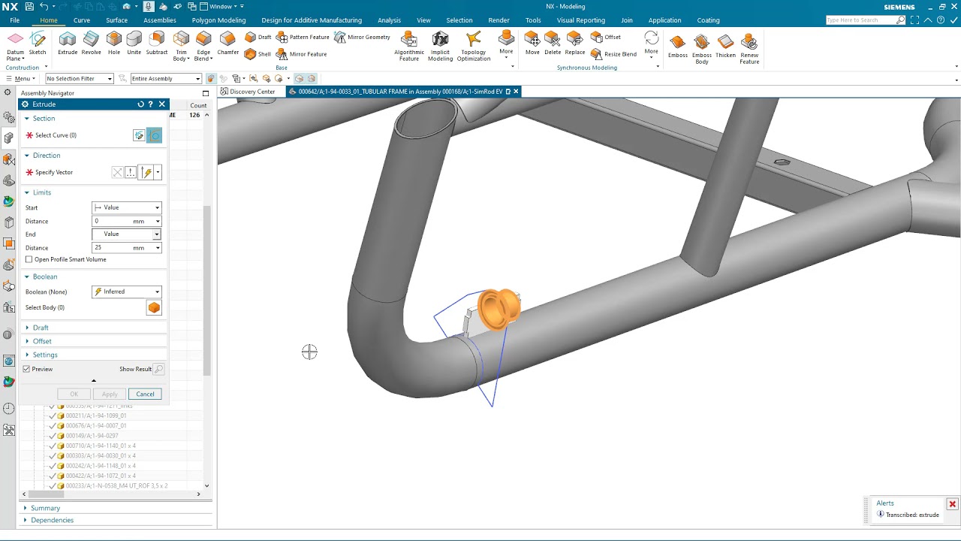
Task: Open the Menu button in the top border bar
Action: point(20,78)
